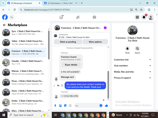158x118 pixels.
Task: Open the $1,250 listing link
Action: point(74,37)
